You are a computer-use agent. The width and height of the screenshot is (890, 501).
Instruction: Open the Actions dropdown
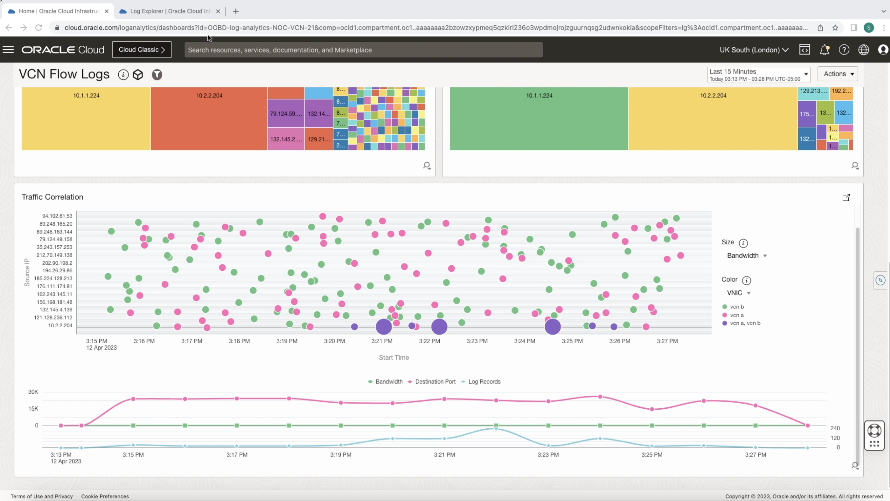pos(838,74)
